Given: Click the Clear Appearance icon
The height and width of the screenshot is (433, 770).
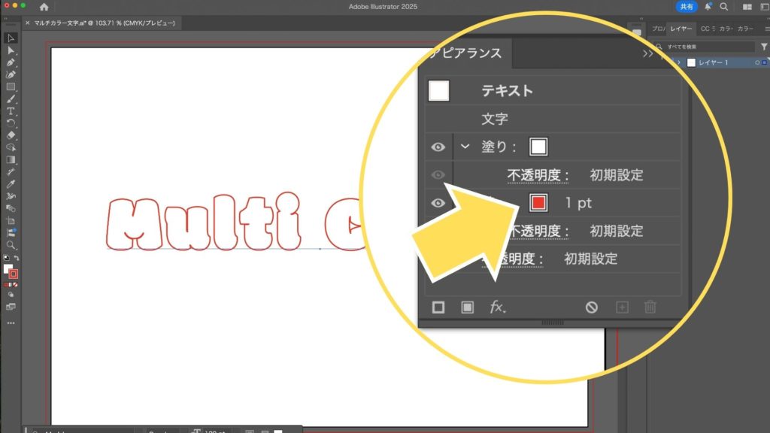Looking at the screenshot, I should tap(592, 307).
